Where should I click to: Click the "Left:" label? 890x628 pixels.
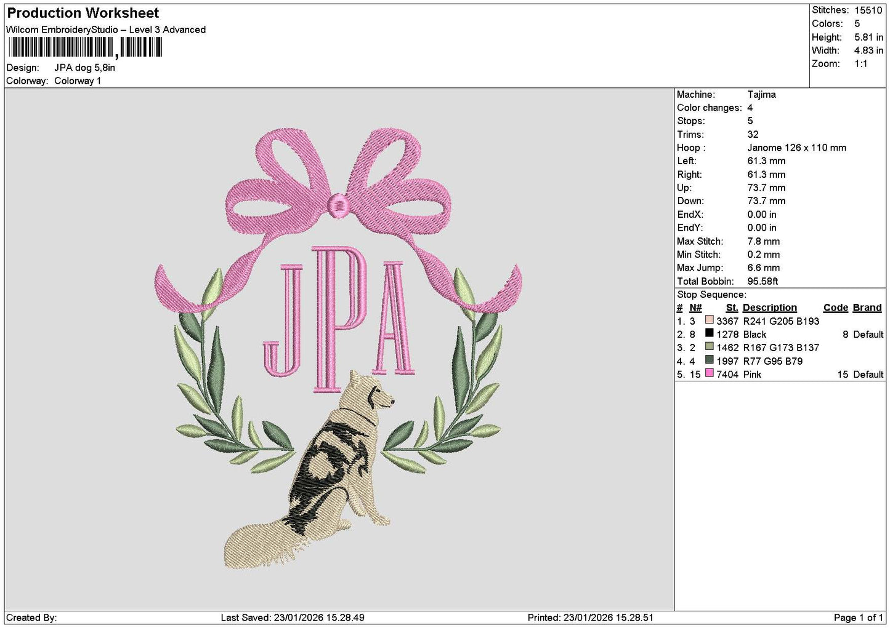687,161
